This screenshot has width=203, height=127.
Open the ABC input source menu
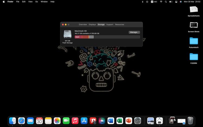click(154, 2)
